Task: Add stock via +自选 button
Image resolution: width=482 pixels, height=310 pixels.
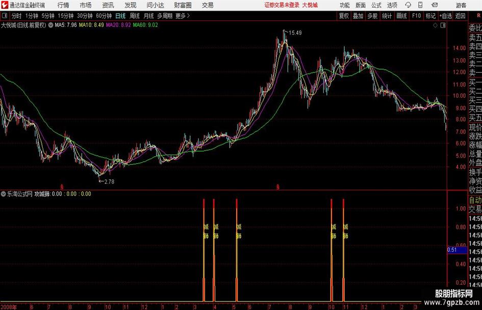Action: click(445, 16)
